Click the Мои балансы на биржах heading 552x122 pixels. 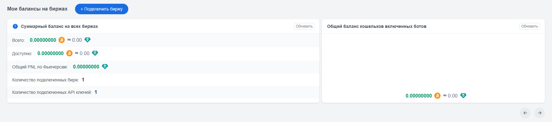(37, 9)
